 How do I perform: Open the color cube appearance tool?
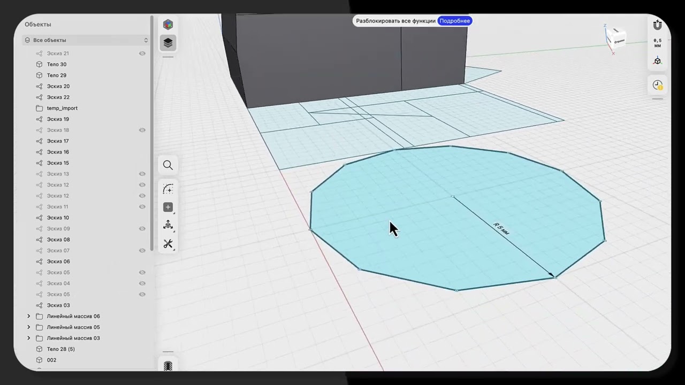point(168,25)
